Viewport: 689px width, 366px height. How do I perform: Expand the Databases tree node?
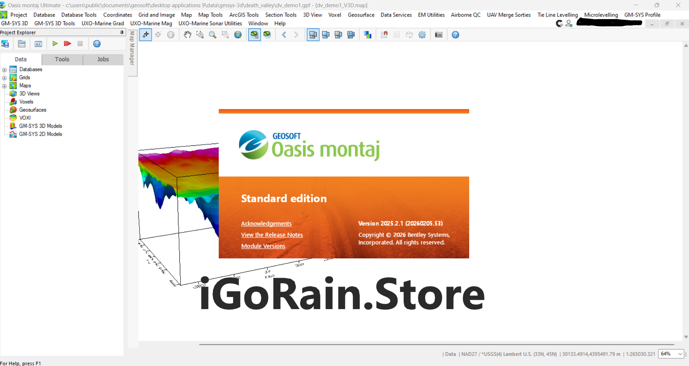[4, 70]
